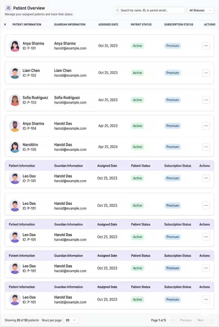Open the Rows per page dropdown
Image resolution: width=219 pixels, height=327 pixels.
[x=71, y=320]
